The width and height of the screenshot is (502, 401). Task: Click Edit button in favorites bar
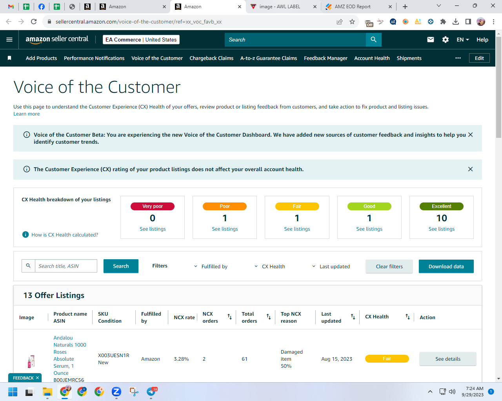coord(479,58)
